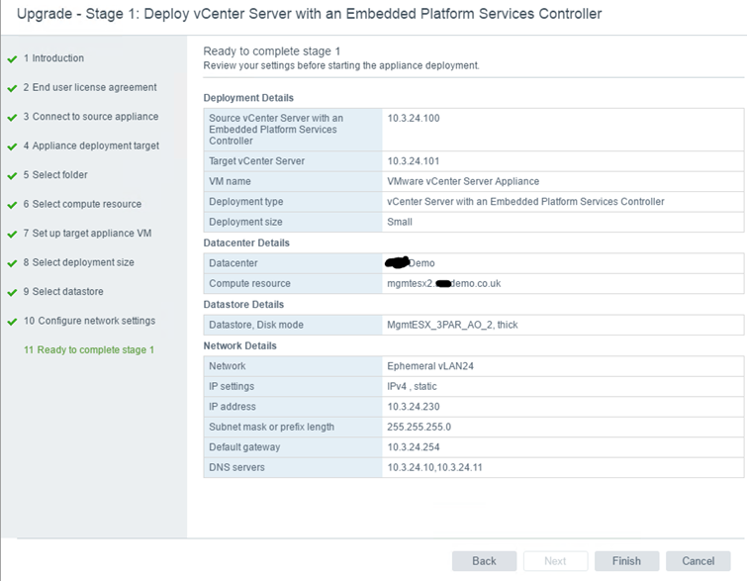This screenshot has height=581, width=747.
Task: Click default gateway value 10.3.24.254
Action: pyautogui.click(x=414, y=447)
